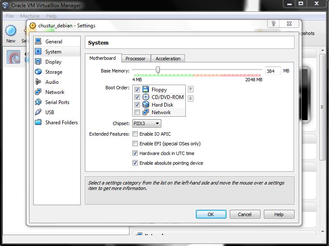The image size is (329, 246).
Task: Click the Network category icon in sidebar
Action: pos(38,92)
